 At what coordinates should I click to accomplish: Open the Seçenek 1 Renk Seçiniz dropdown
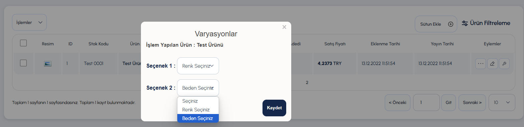pos(198,66)
